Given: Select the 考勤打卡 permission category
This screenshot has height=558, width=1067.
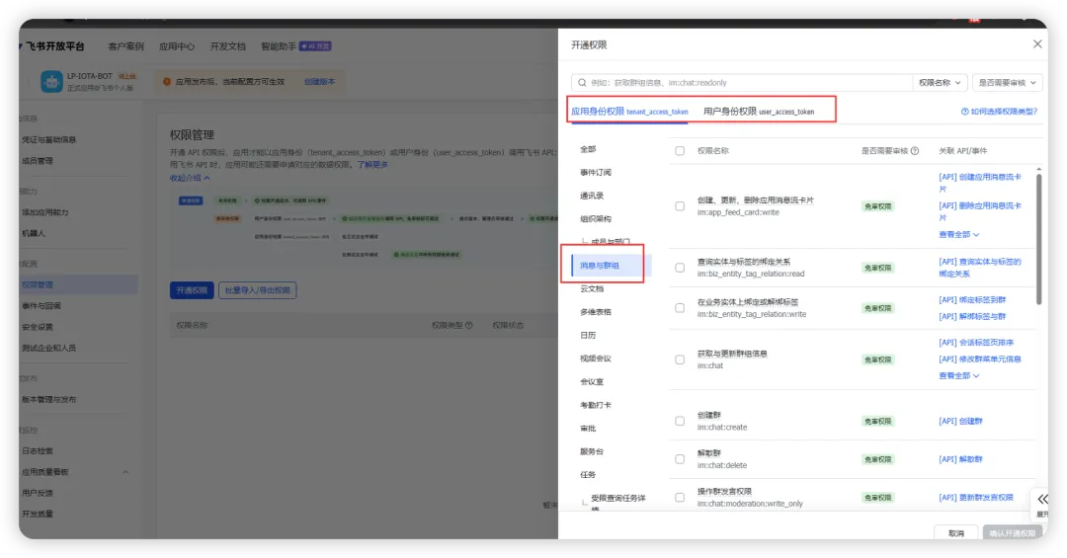Looking at the screenshot, I should coord(596,405).
